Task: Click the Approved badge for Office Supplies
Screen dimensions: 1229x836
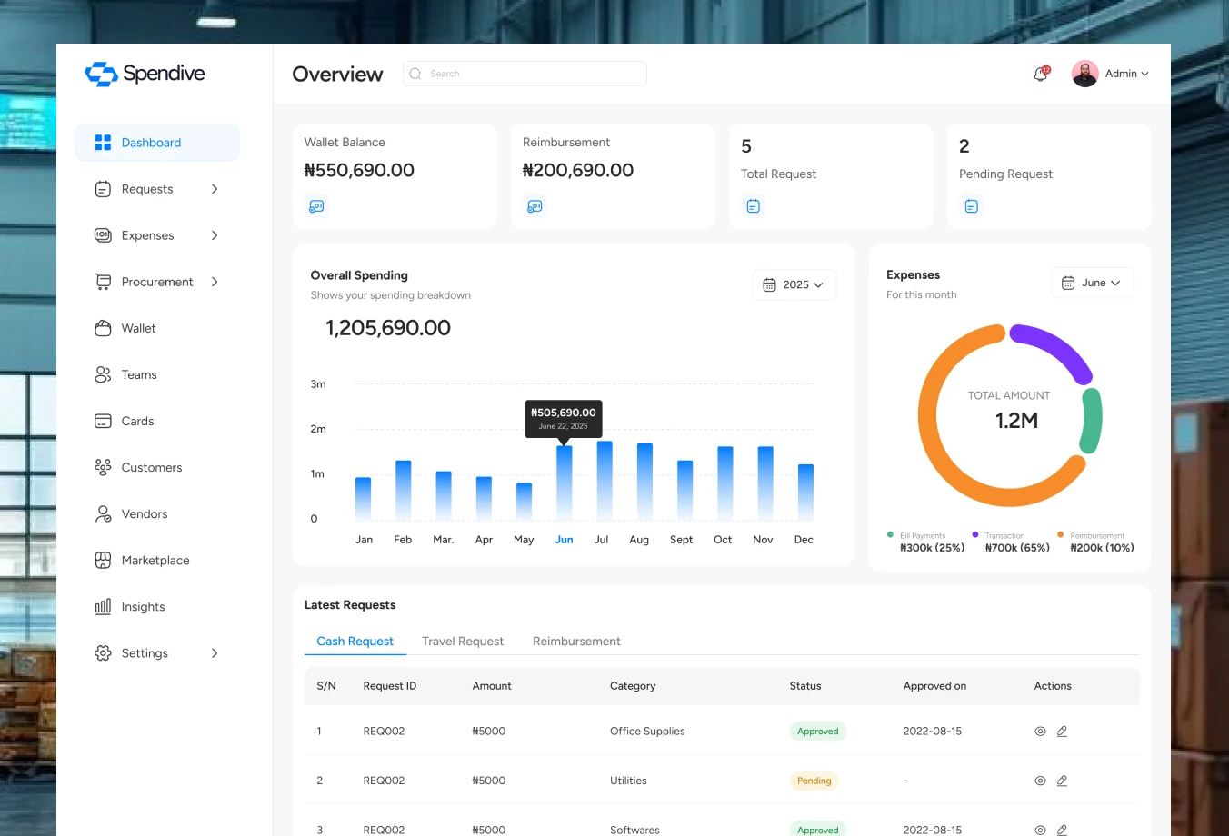Action: tap(818, 731)
